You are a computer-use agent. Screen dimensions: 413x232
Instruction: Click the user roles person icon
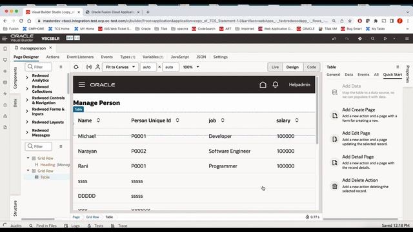[x=97, y=67]
